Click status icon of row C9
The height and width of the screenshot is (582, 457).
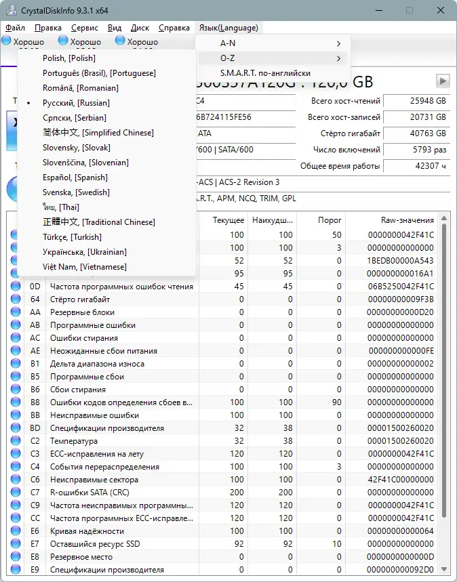[16, 505]
